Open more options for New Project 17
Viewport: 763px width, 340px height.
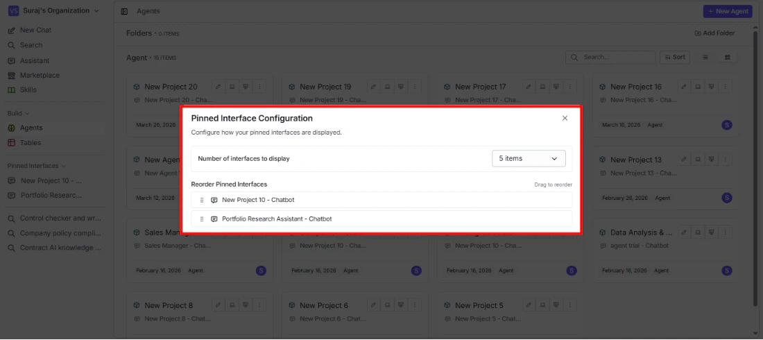point(569,87)
